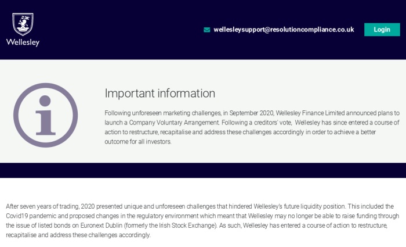The image size is (406, 247).
Task: Select the Important information heading
Action: point(159,93)
